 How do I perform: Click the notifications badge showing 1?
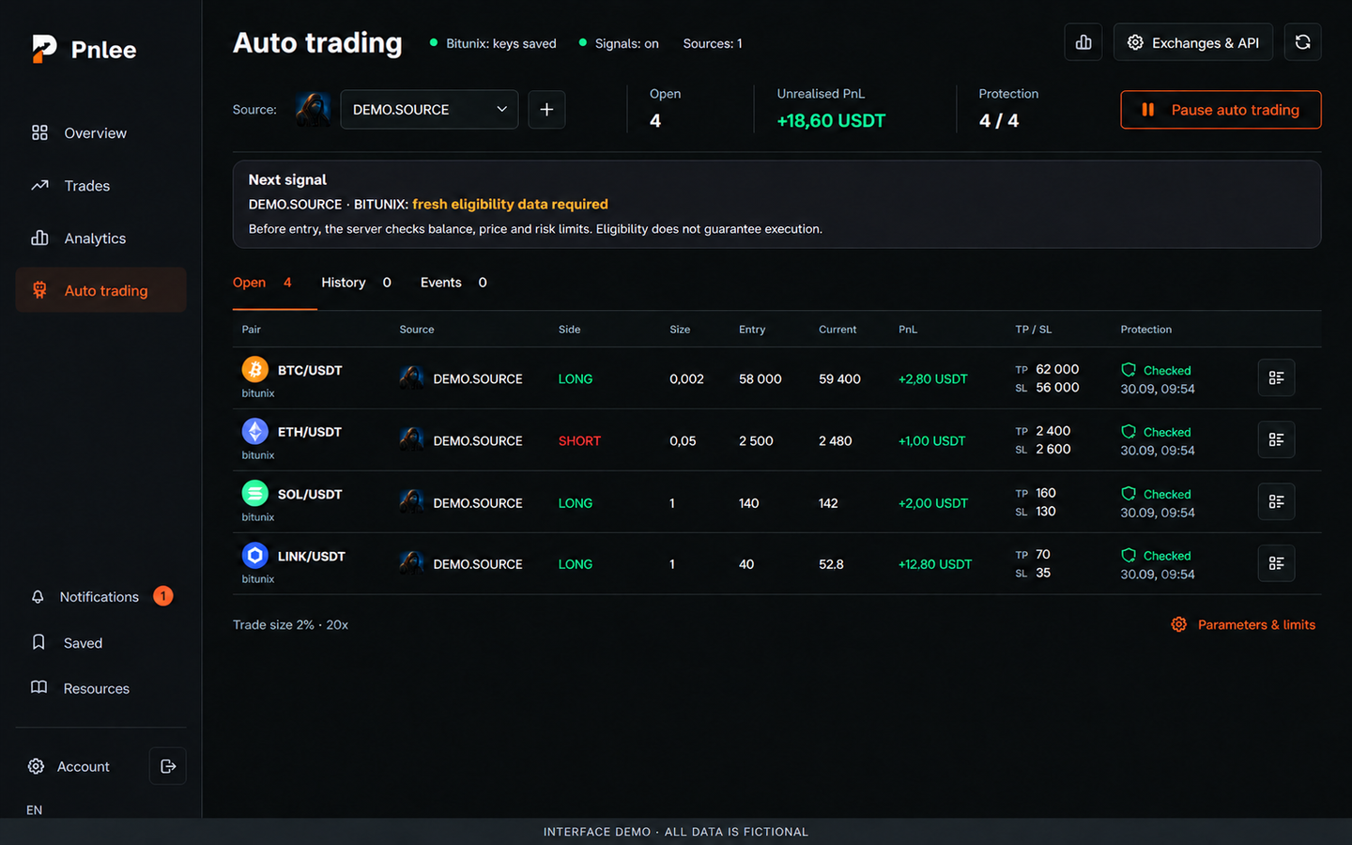tap(163, 596)
